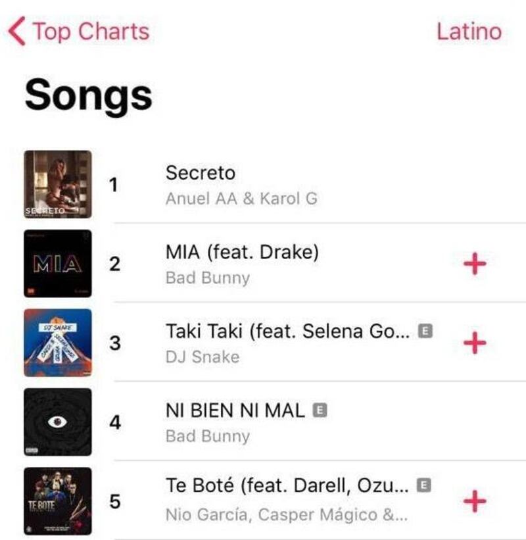Tap the Te Boté cover art
Screen dimensions: 526x540
click(x=58, y=501)
